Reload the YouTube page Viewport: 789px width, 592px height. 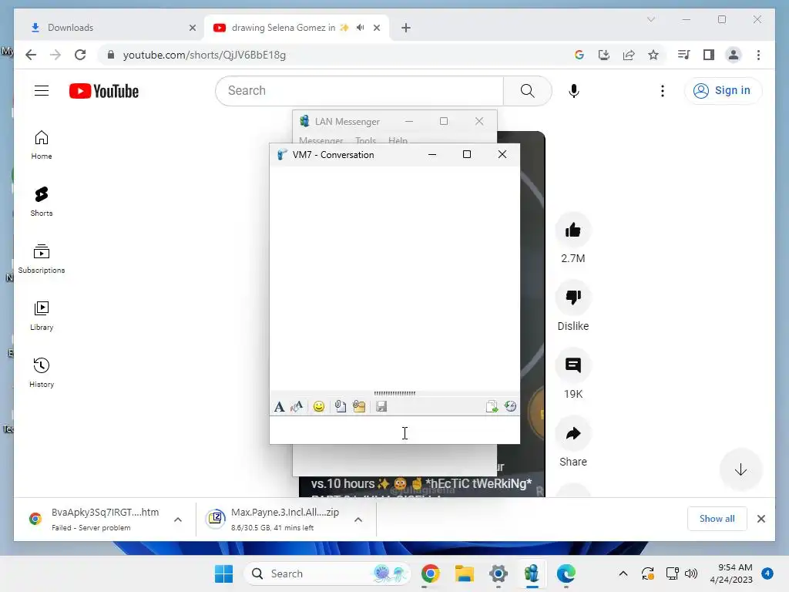coord(80,55)
